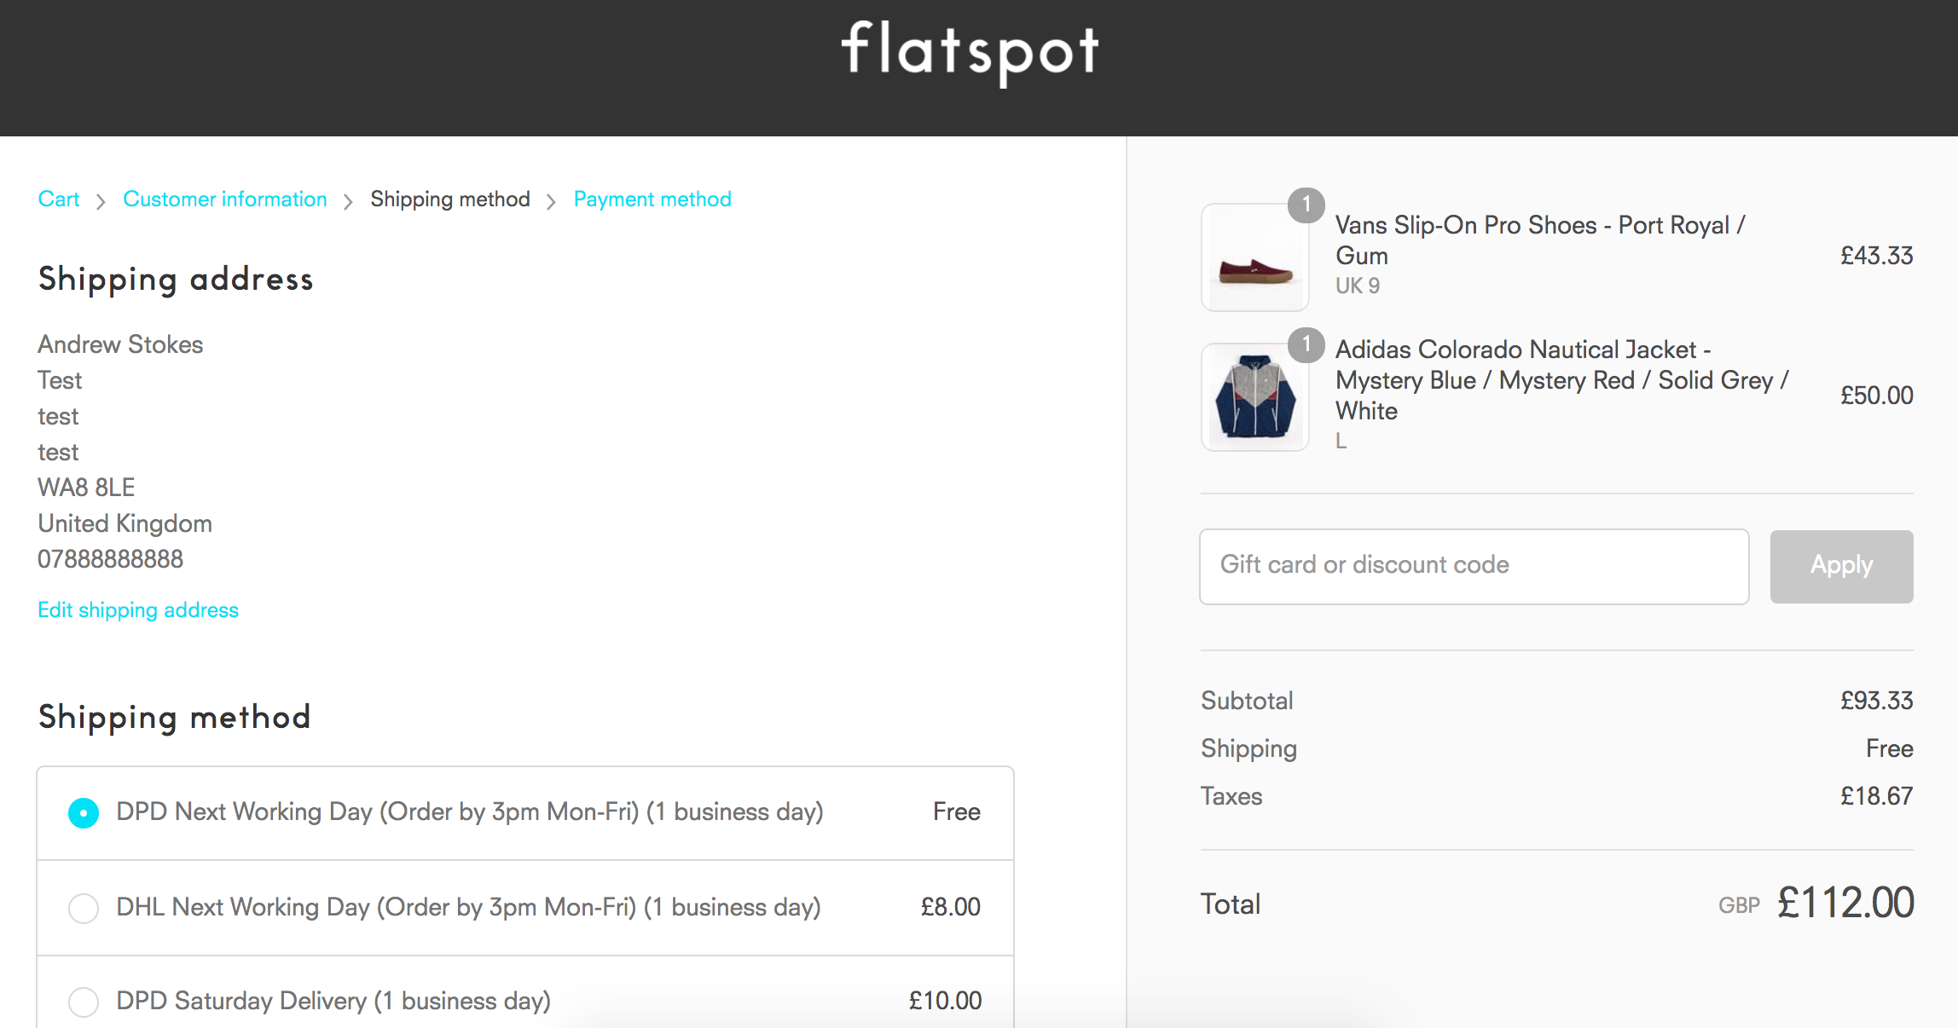Screen dimensions: 1958x1028
Task: Click the flatspot logo in header
Action: [x=970, y=51]
